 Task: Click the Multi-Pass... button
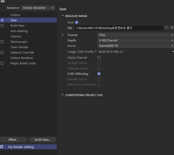(x=42, y=140)
